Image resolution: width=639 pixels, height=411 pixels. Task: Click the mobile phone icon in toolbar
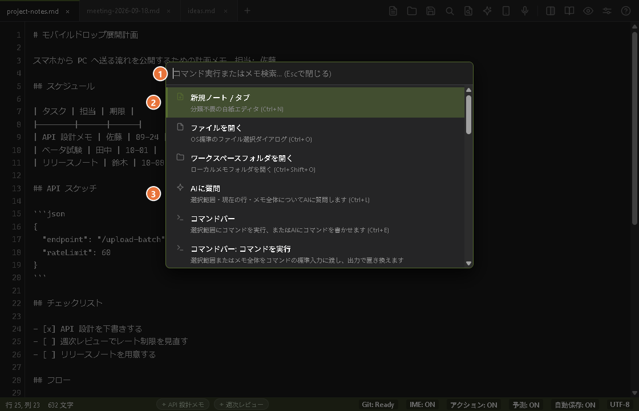tap(506, 11)
